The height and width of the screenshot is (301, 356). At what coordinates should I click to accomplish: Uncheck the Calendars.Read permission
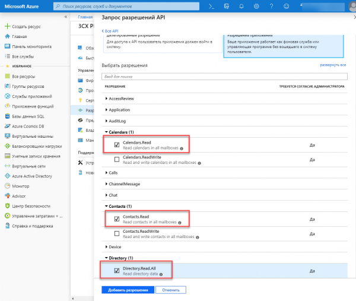pos(117,144)
